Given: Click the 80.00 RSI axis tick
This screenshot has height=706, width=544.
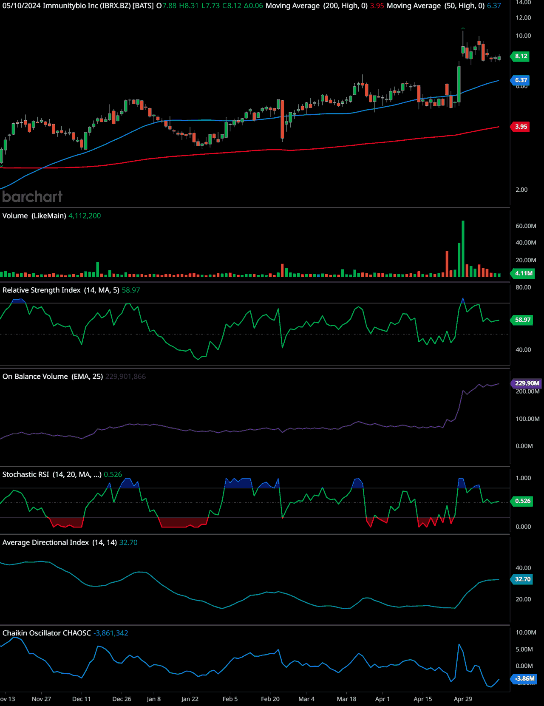Looking at the screenshot, I should coord(523,287).
